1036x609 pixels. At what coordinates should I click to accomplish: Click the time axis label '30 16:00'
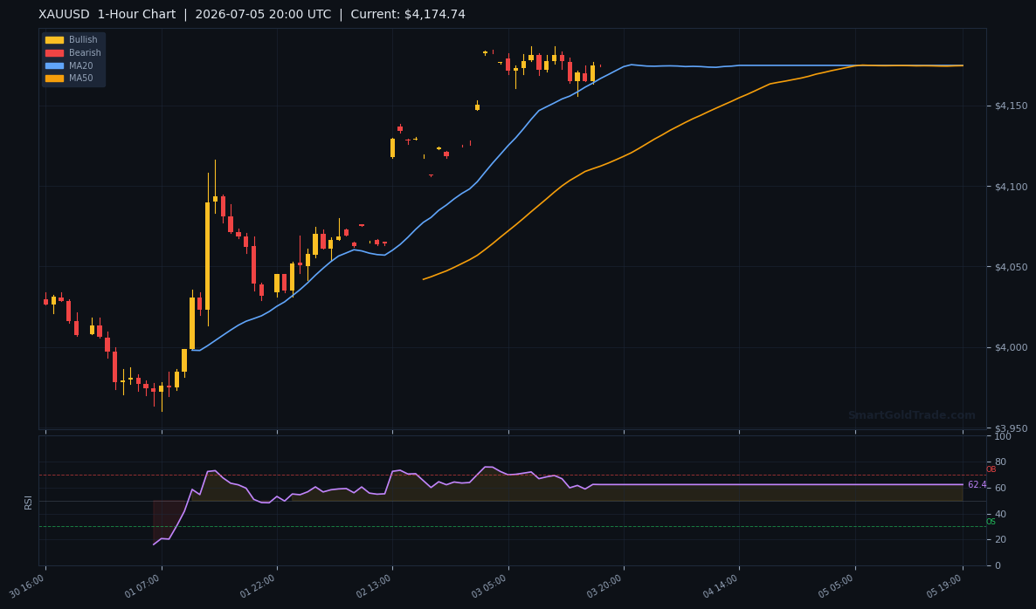coord(28,586)
